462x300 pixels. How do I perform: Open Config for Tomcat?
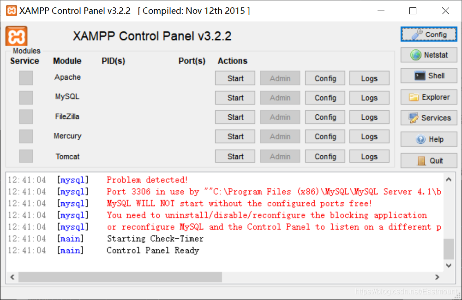(325, 156)
